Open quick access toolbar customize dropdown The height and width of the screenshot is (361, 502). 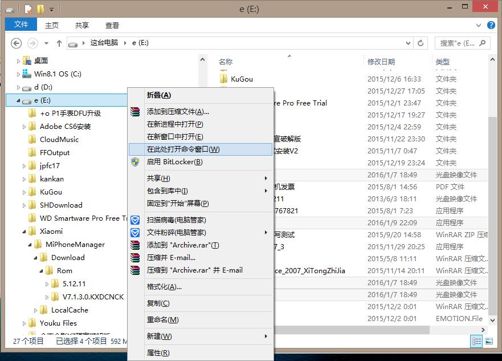click(51, 9)
